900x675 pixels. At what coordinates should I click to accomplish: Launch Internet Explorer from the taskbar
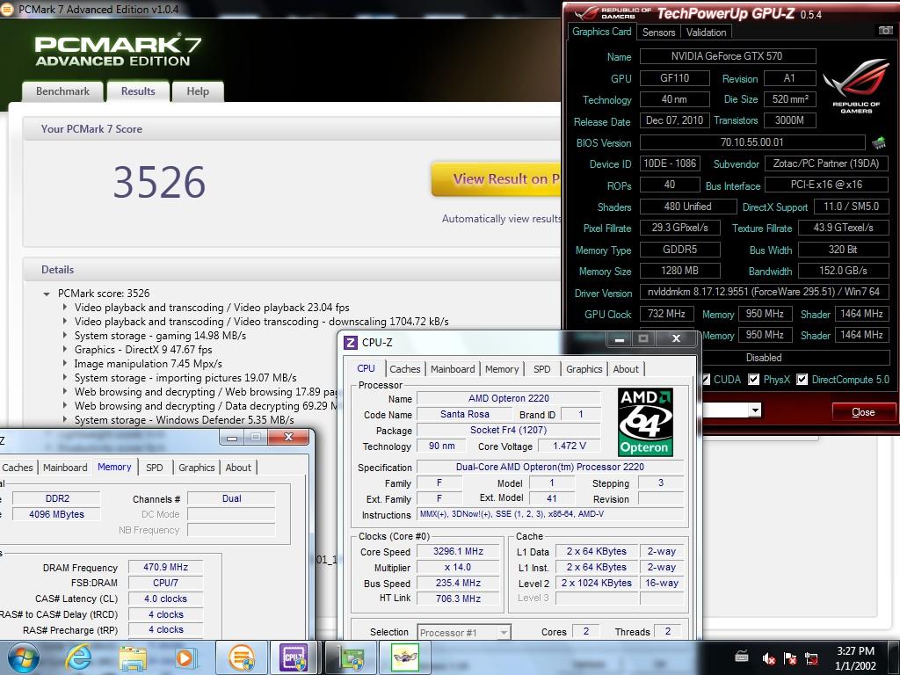click(78, 657)
